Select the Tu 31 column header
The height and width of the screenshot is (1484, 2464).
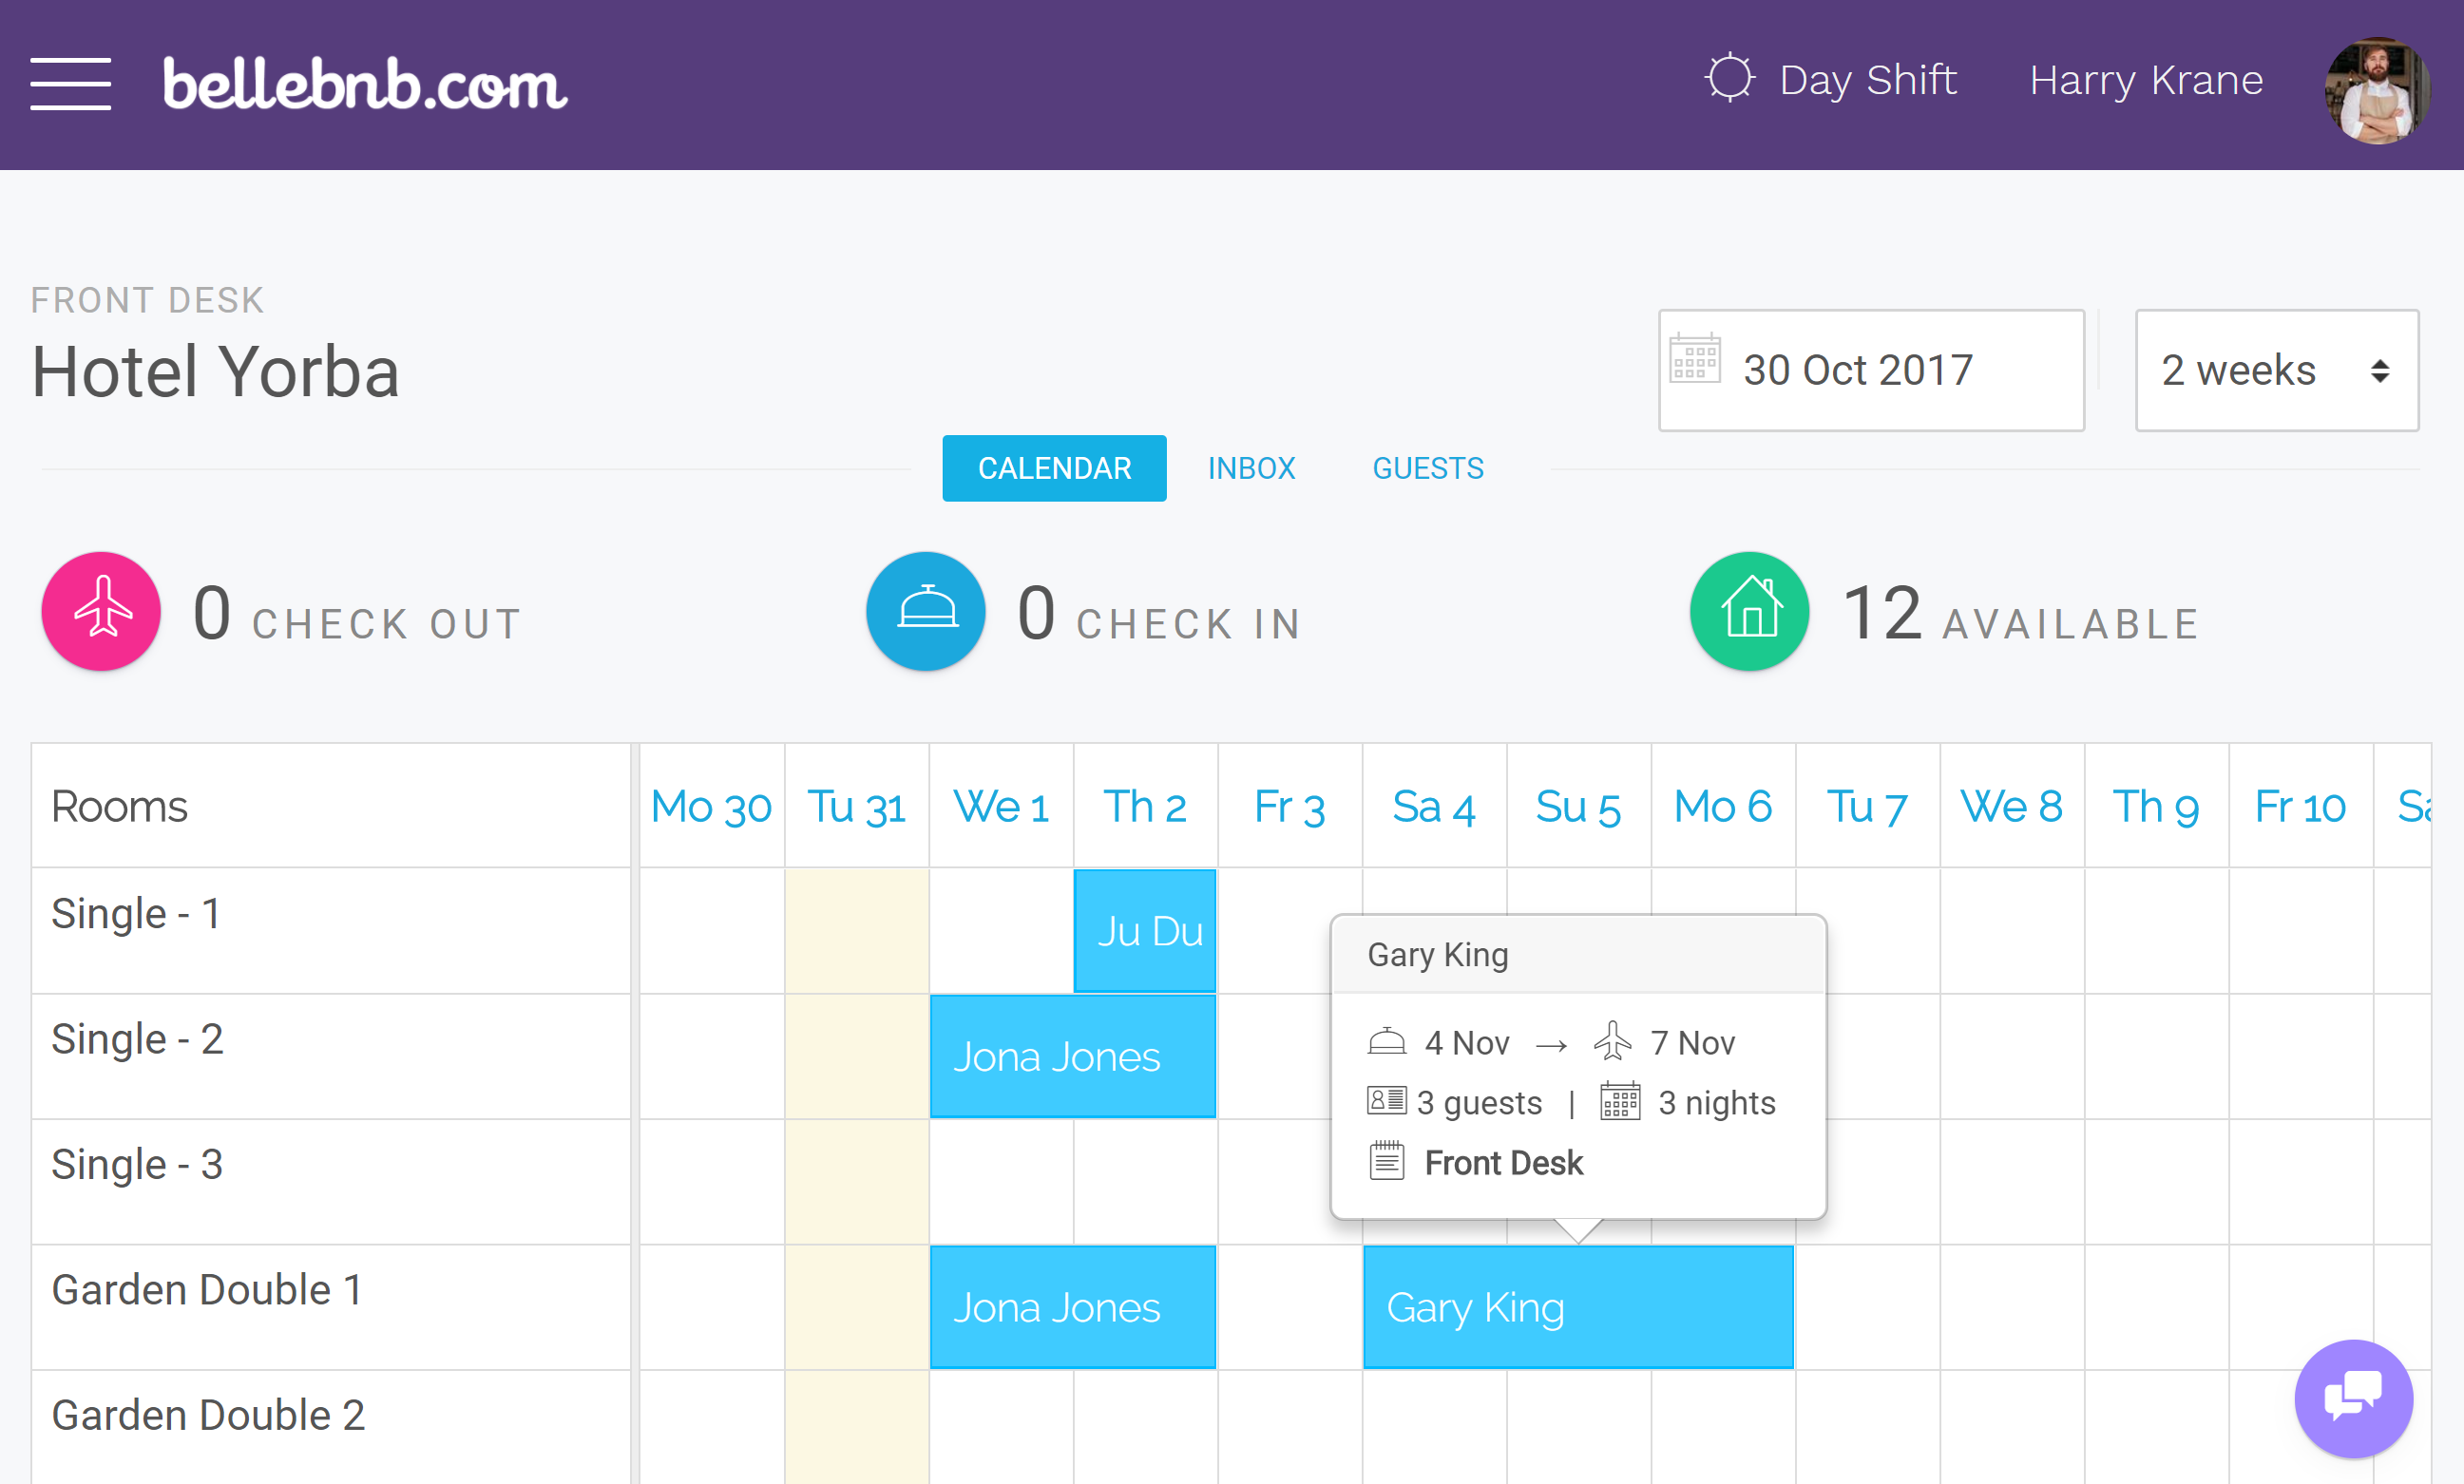pyautogui.click(x=857, y=806)
